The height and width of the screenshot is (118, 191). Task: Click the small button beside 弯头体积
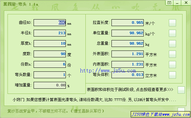pyautogui.click(x=172, y=75)
